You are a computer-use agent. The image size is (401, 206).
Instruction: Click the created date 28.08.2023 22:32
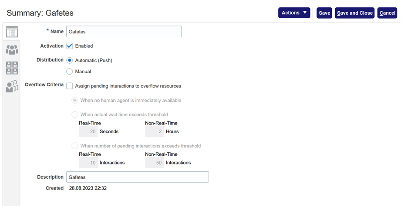88,188
